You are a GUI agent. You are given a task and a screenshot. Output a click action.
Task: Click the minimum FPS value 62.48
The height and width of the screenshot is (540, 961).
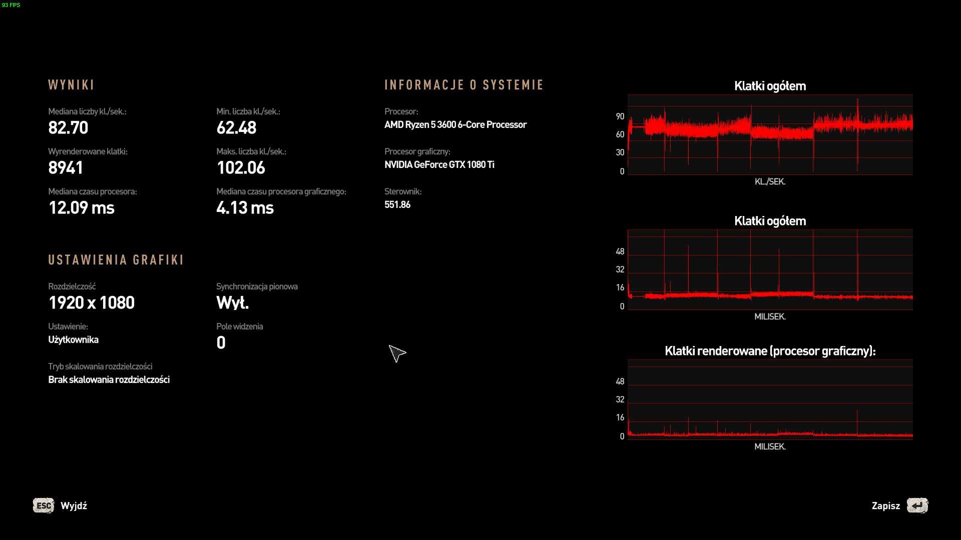(236, 127)
